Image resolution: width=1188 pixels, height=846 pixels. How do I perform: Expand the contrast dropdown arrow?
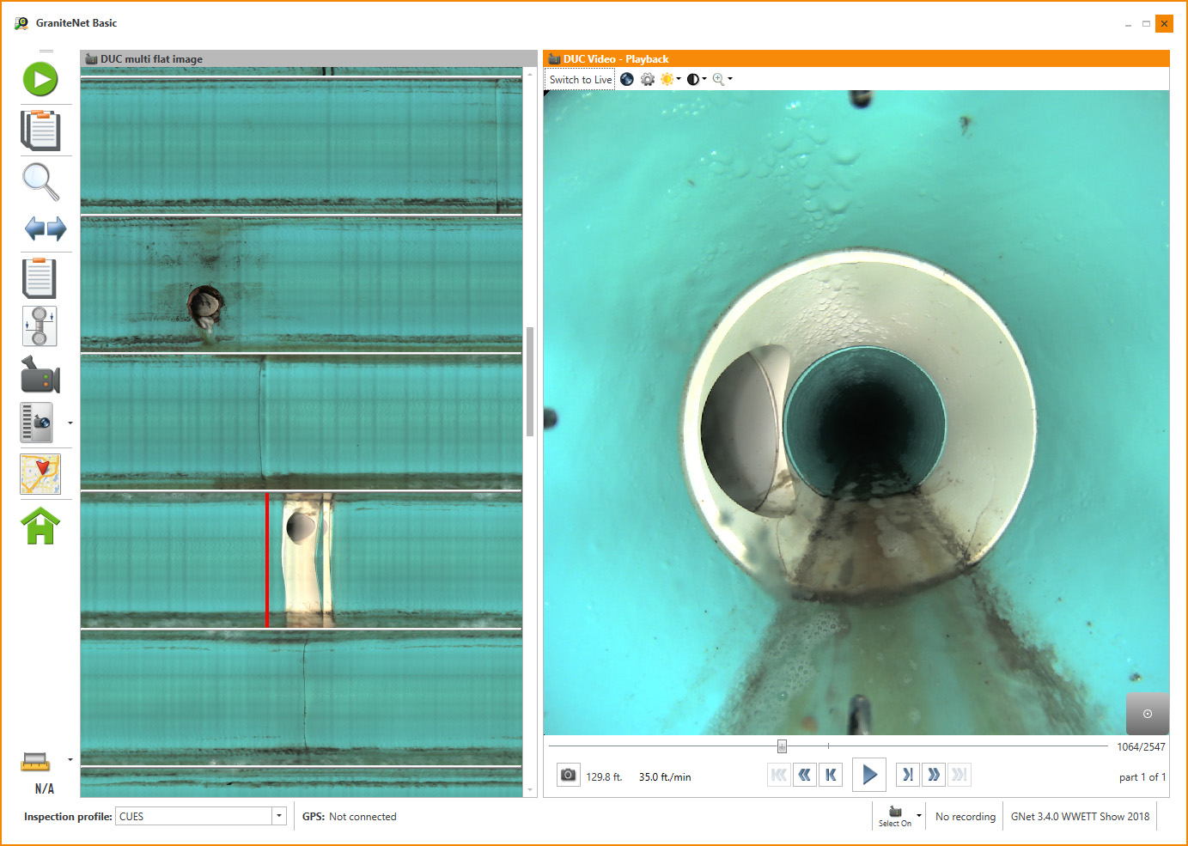(x=704, y=79)
